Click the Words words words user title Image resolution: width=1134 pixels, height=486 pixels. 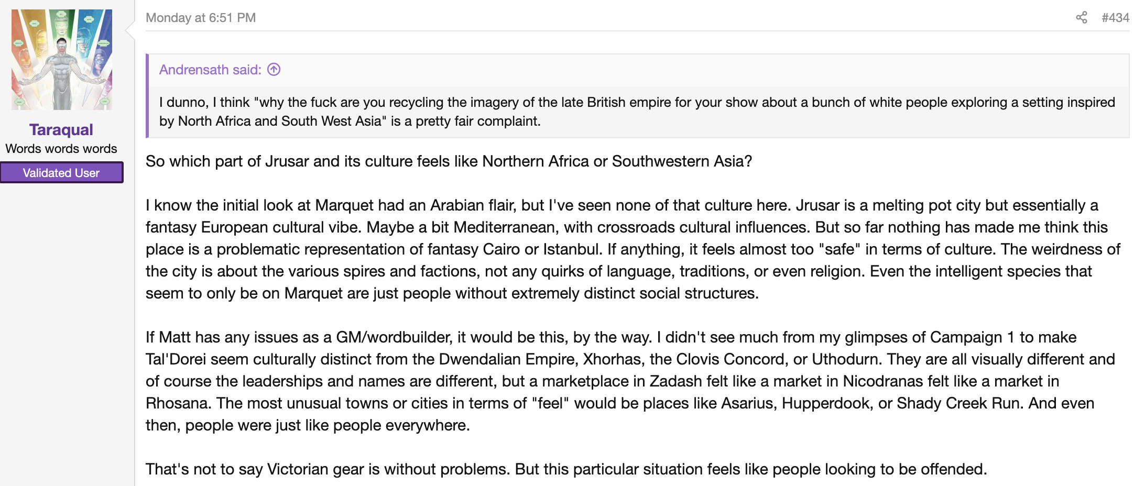coord(61,149)
